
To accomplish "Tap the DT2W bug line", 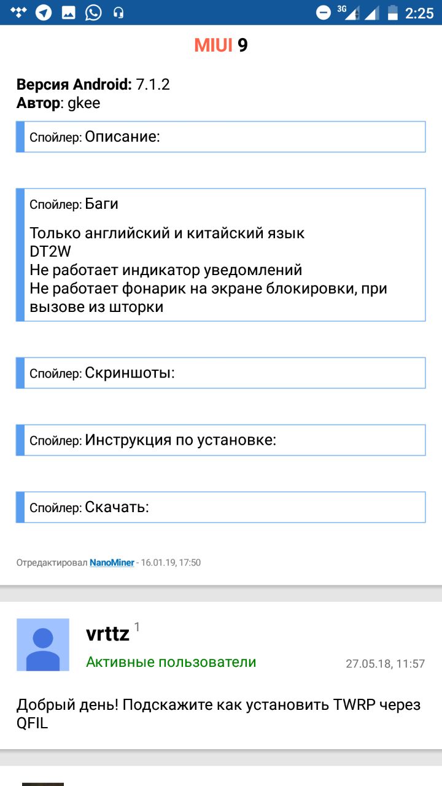I will (x=51, y=252).
